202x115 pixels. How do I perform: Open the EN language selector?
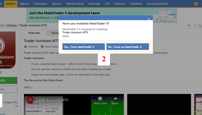tap(189, 26)
